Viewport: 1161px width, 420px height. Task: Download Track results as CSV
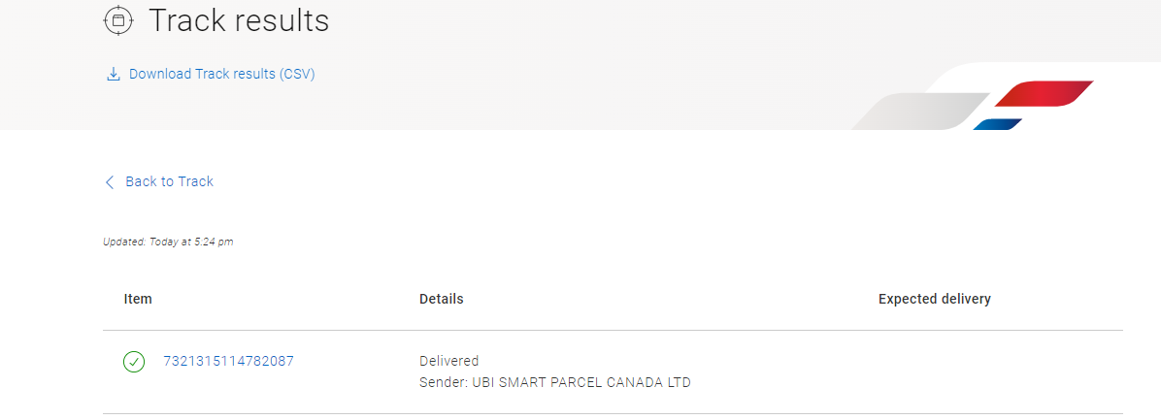(221, 74)
